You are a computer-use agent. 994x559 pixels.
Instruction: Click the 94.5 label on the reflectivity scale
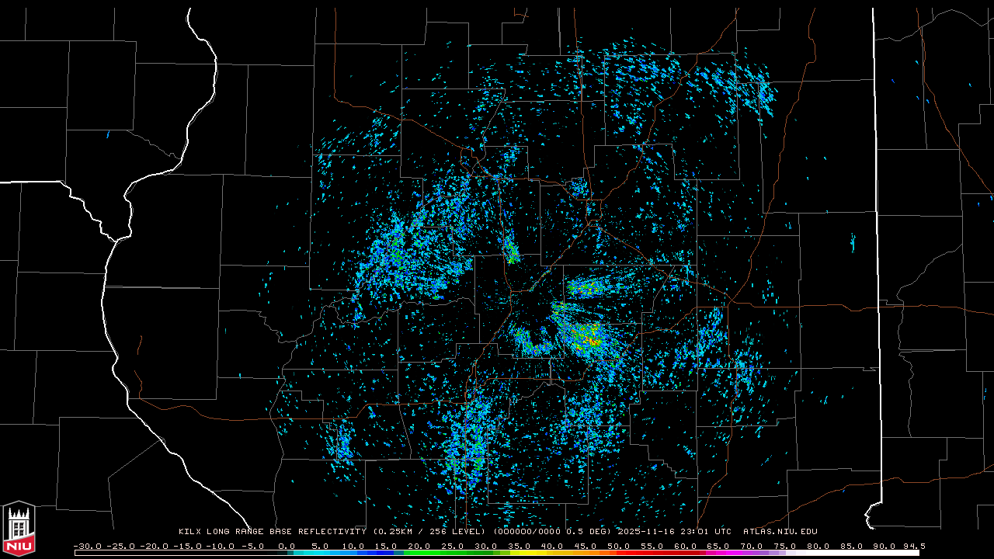coord(912,546)
